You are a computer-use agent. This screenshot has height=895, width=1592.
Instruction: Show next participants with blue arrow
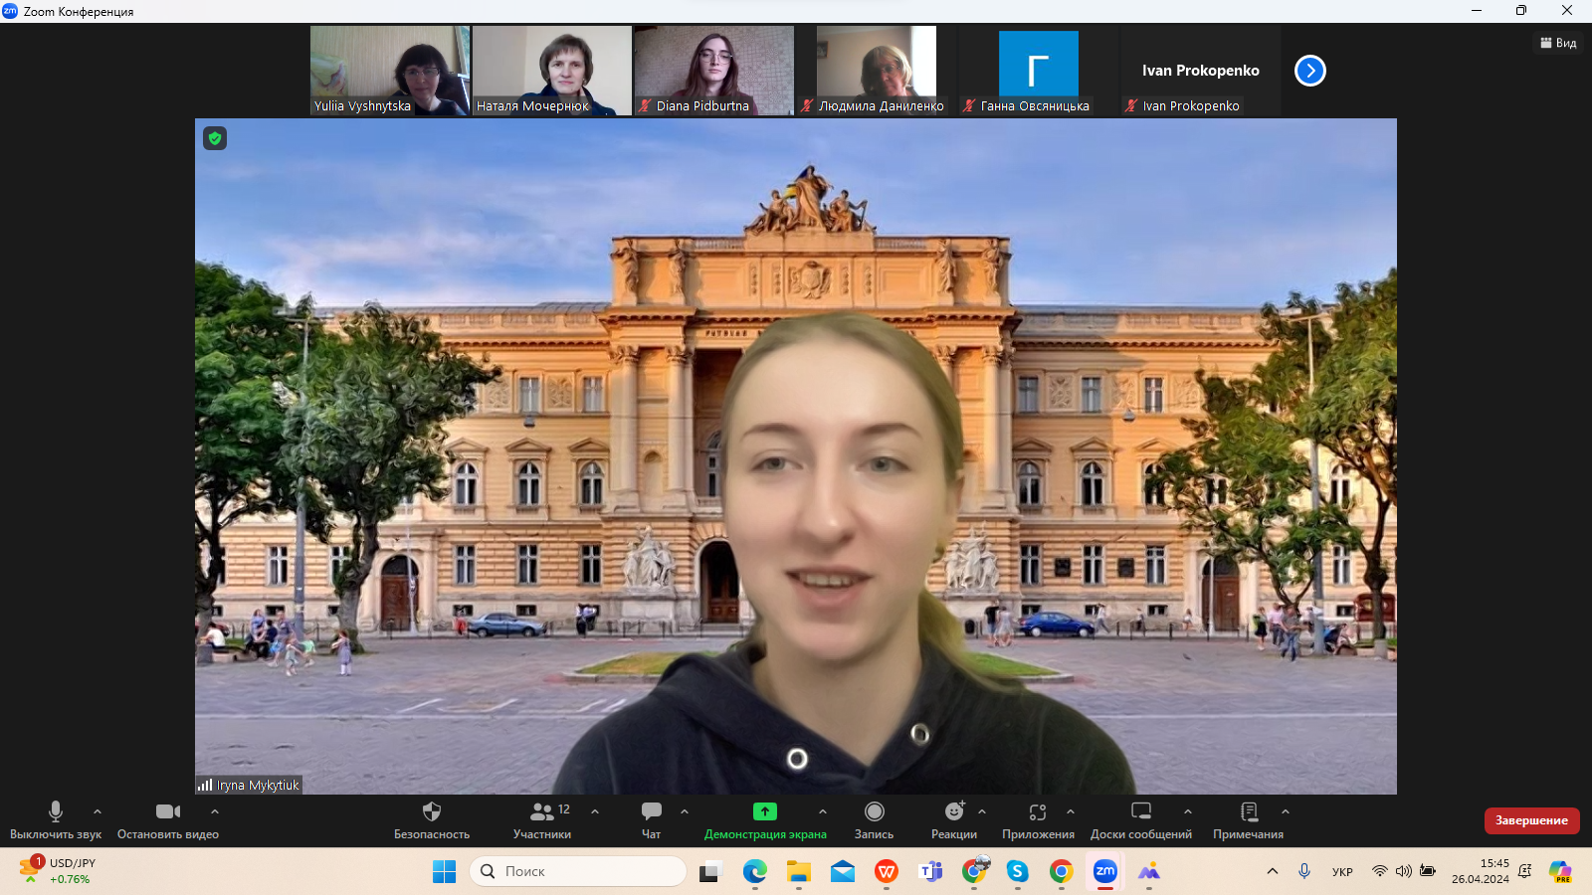[1309, 71]
